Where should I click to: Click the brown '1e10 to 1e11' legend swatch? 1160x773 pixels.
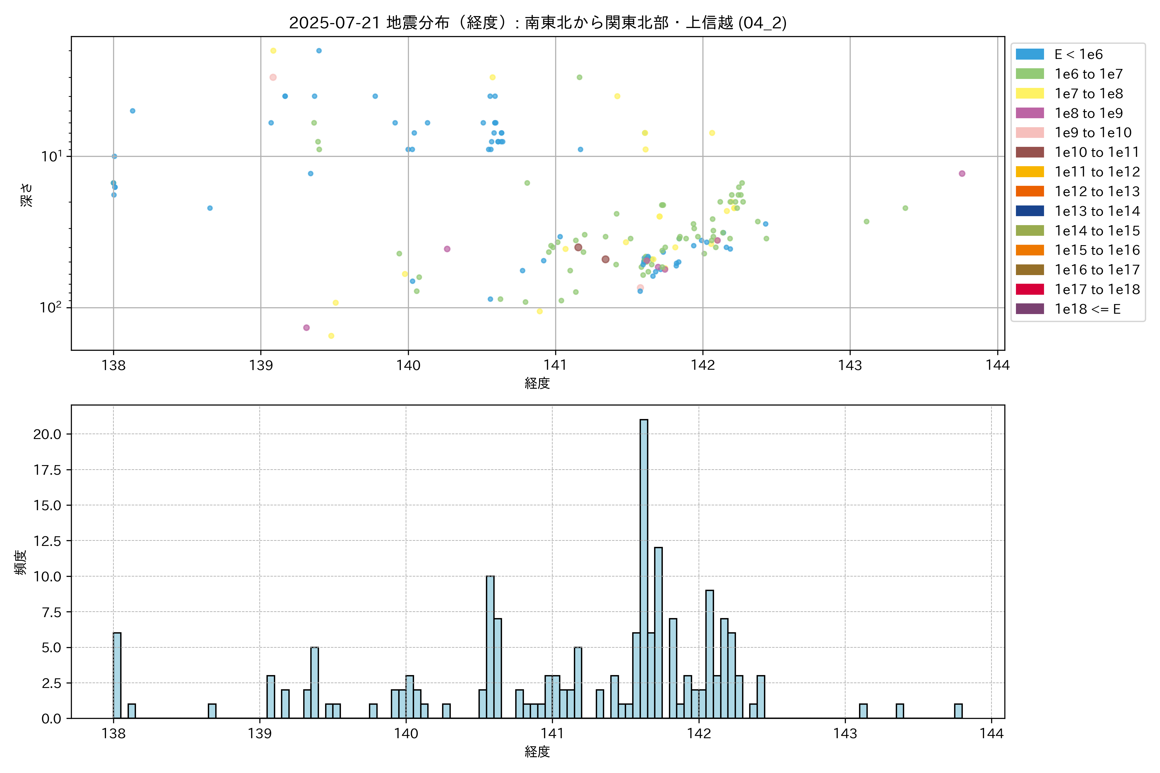click(1029, 152)
